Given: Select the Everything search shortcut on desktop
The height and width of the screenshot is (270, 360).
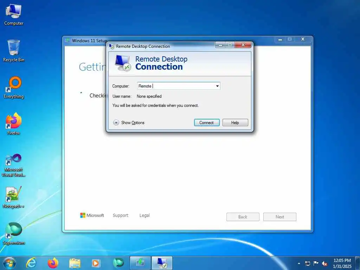Looking at the screenshot, I should 14,88.
